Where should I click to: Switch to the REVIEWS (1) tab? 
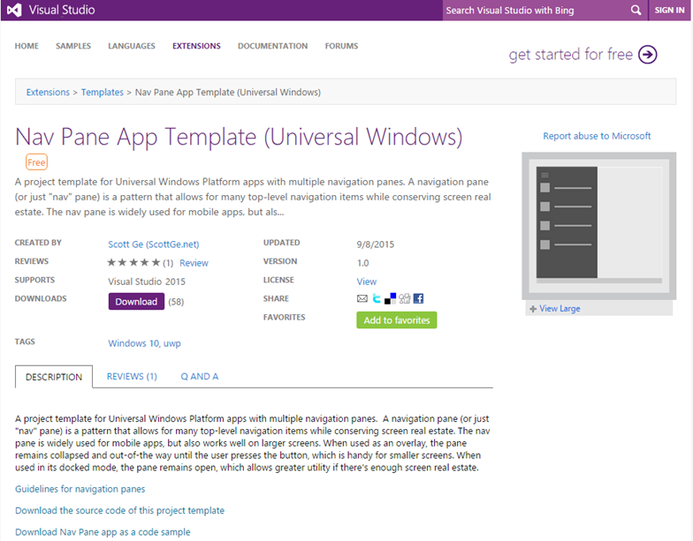132,376
